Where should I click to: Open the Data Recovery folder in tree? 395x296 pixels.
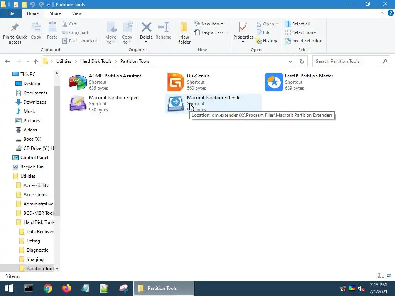tap(37, 232)
